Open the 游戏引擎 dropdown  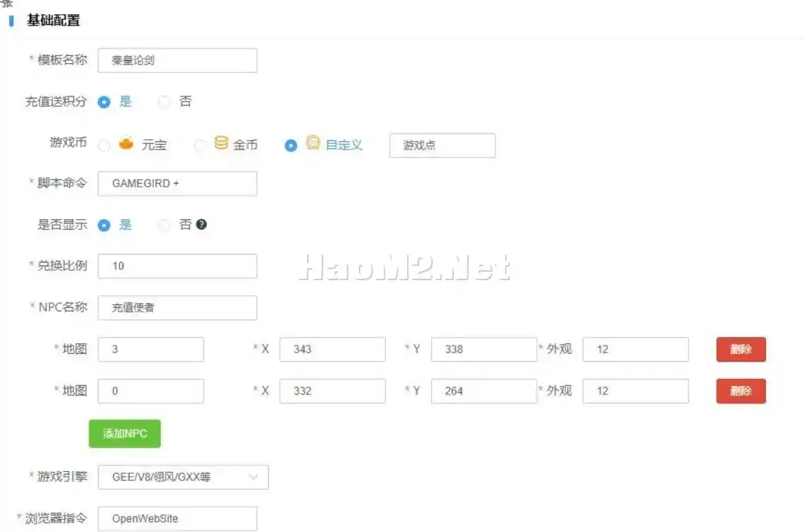pos(183,477)
